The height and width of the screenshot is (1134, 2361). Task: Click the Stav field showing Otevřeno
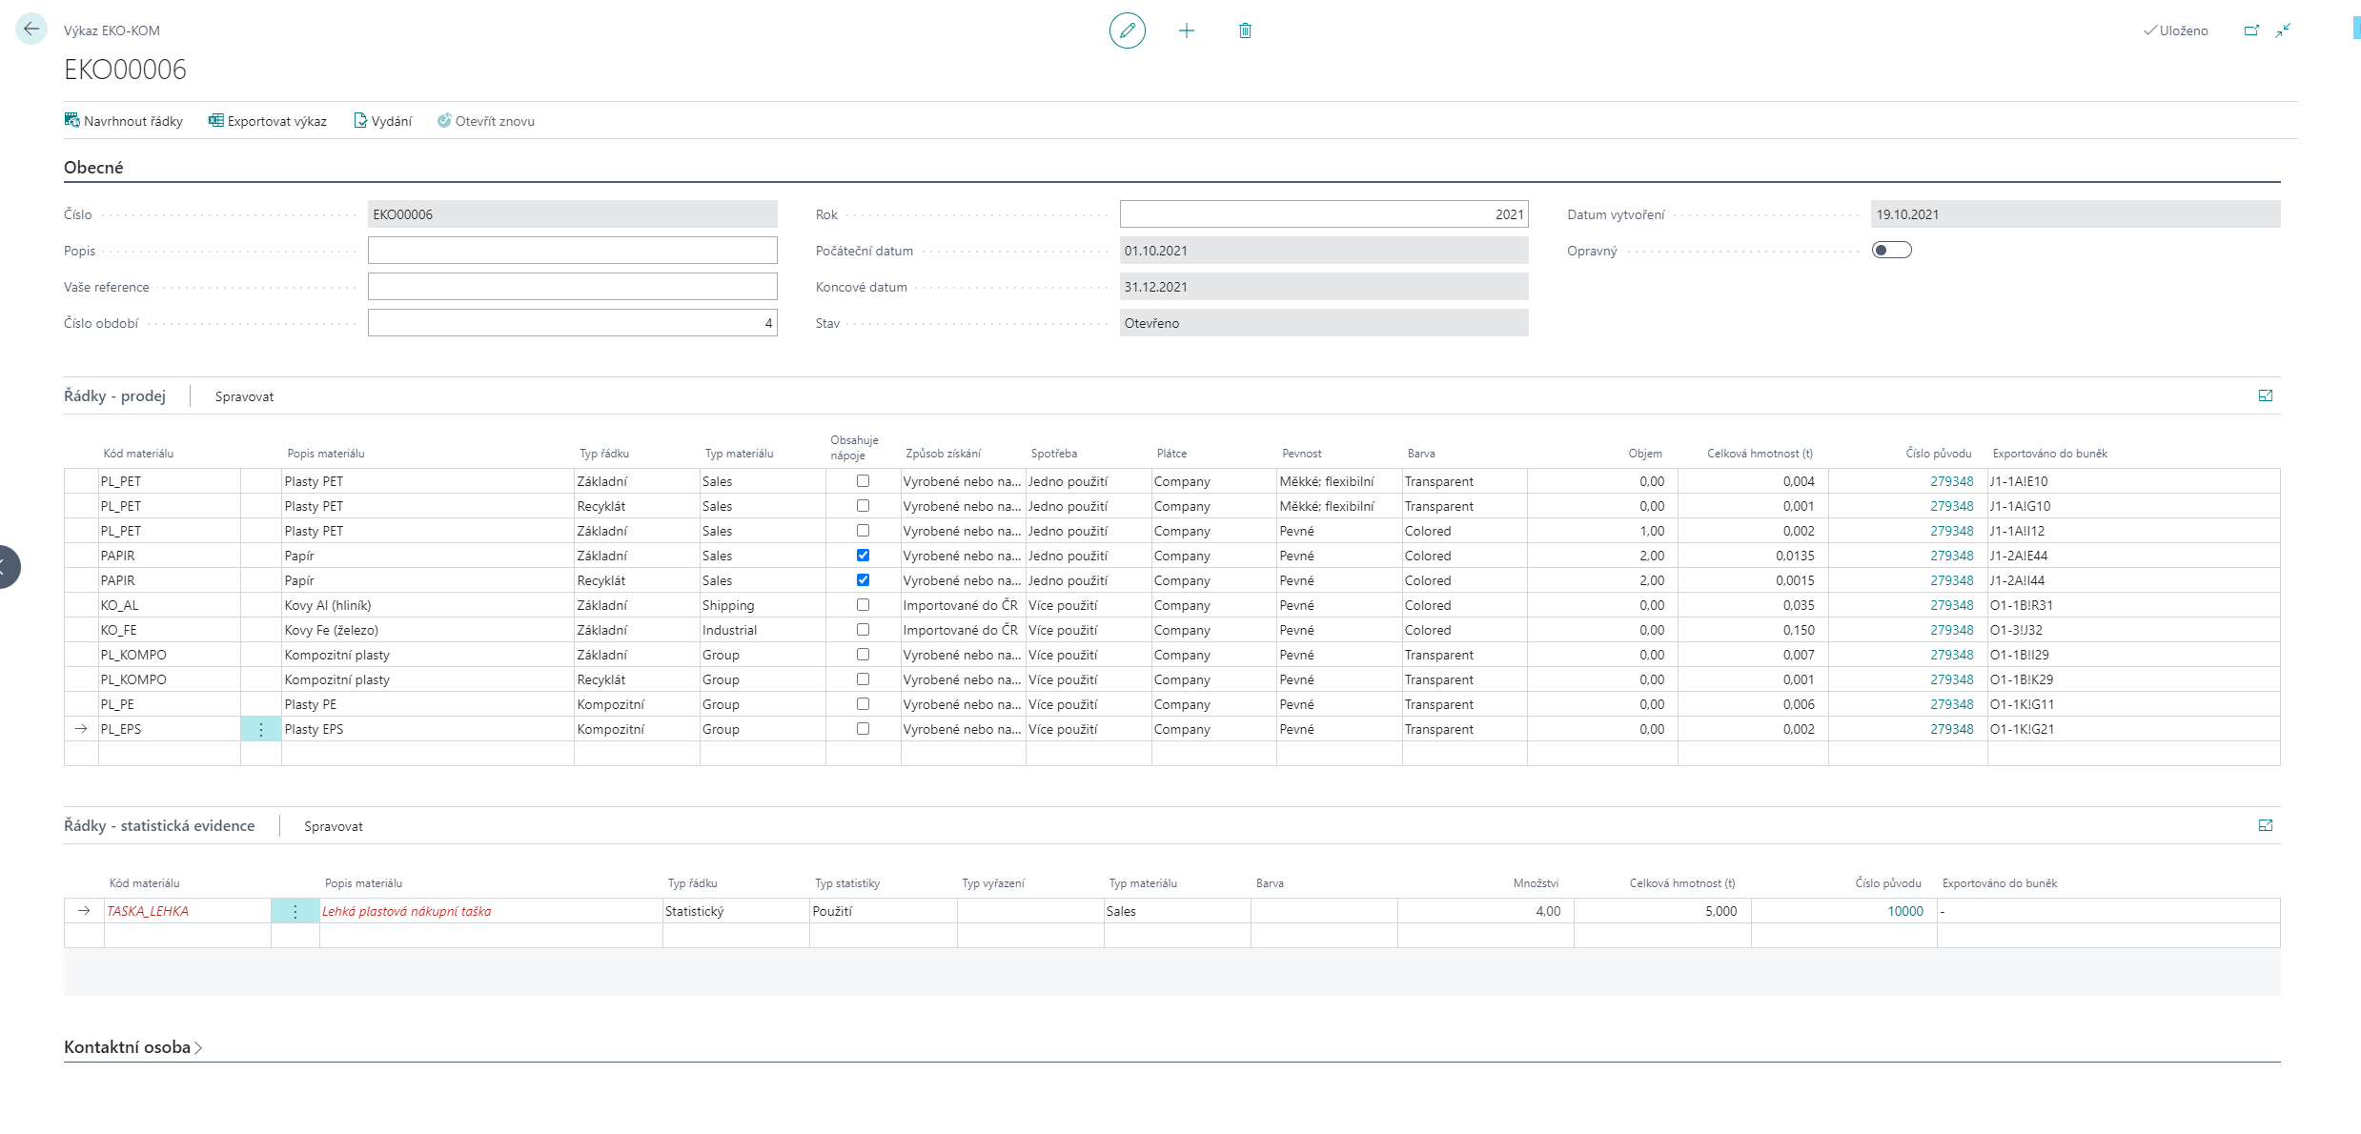[x=1324, y=323]
